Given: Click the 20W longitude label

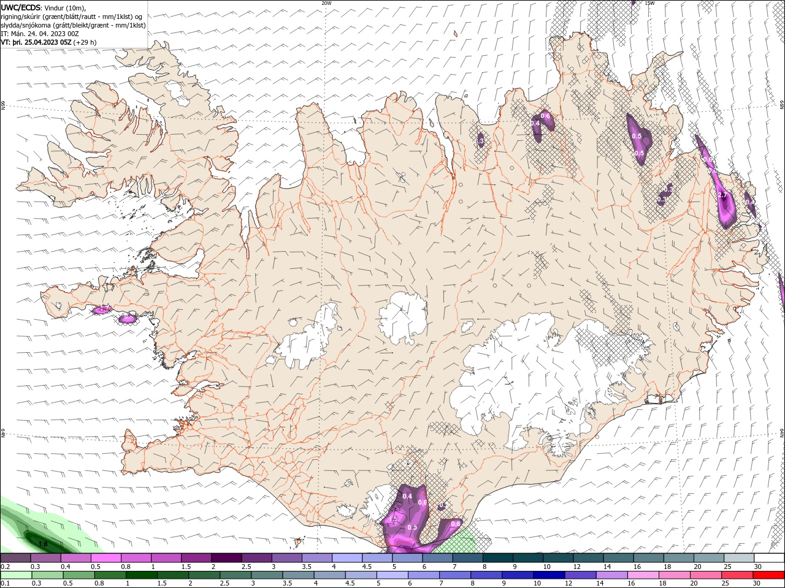Looking at the screenshot, I should click(x=326, y=3).
